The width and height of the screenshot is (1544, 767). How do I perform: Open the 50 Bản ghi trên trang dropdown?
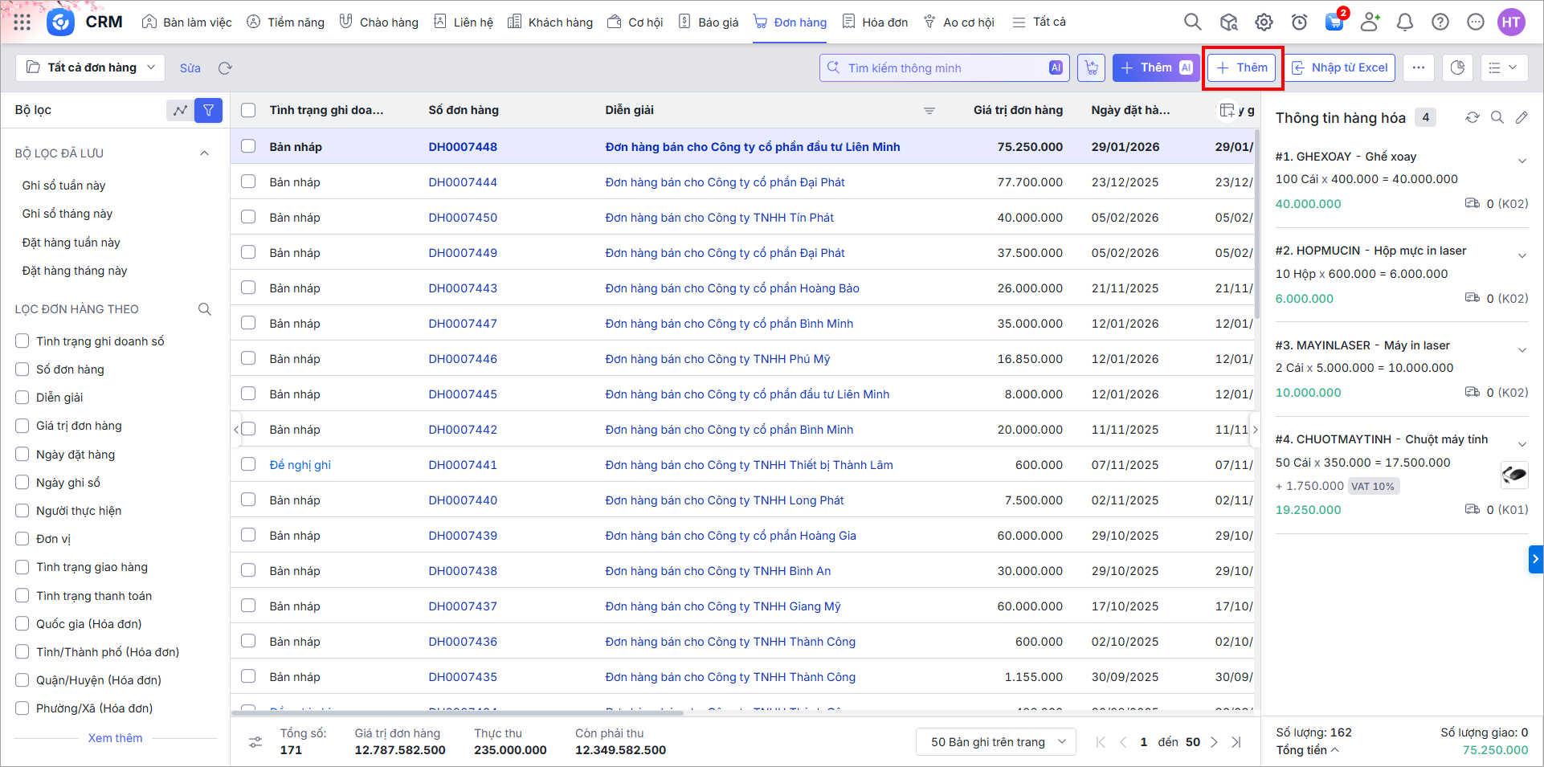pyautogui.click(x=996, y=741)
